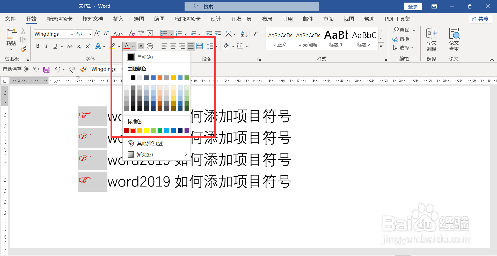497x256 pixels.
Task: Click the 登录 login button
Action: coord(413,6)
